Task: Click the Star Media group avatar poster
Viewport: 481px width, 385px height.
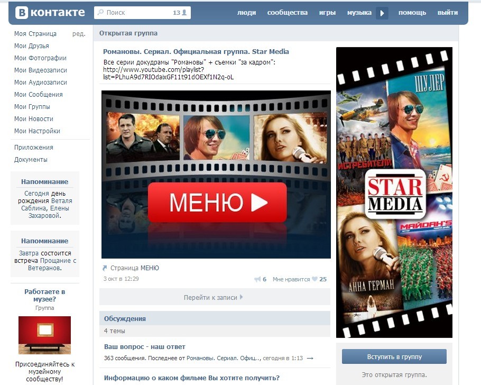Action: [394, 192]
